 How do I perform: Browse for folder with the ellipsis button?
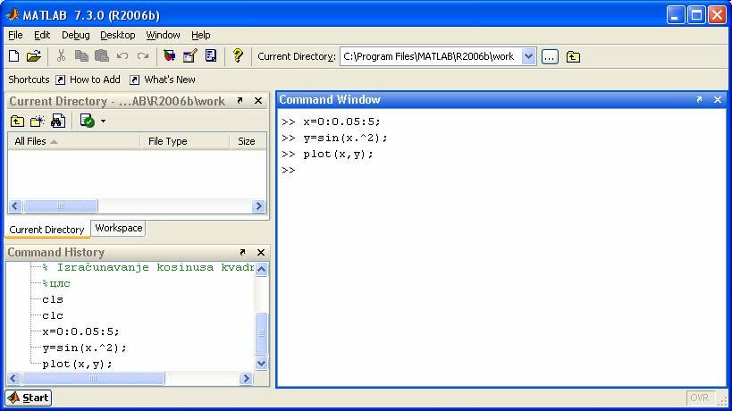[550, 57]
